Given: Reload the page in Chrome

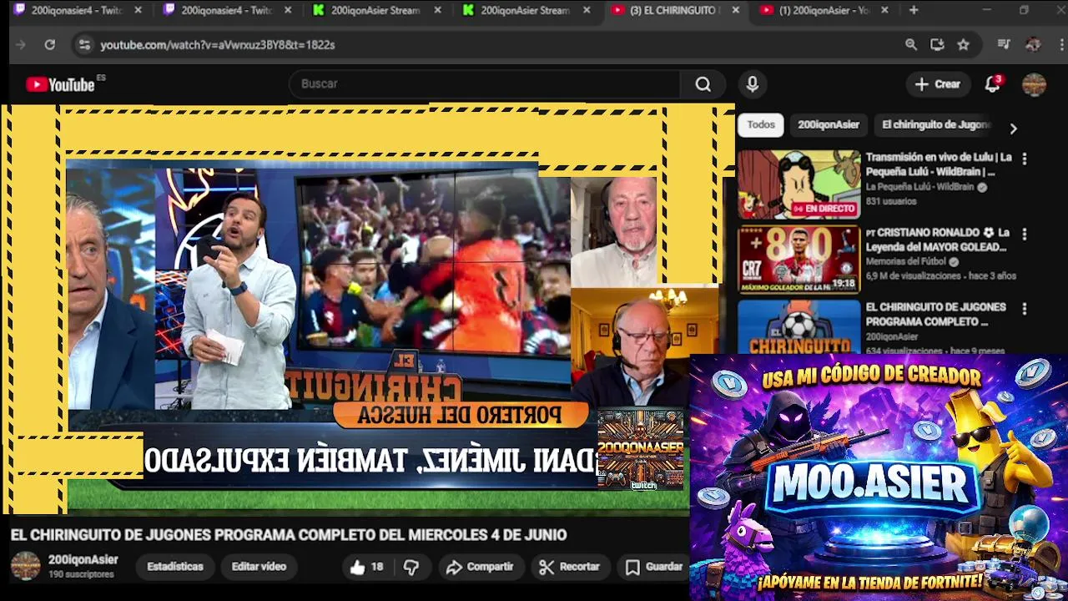Looking at the screenshot, I should pos(50,44).
